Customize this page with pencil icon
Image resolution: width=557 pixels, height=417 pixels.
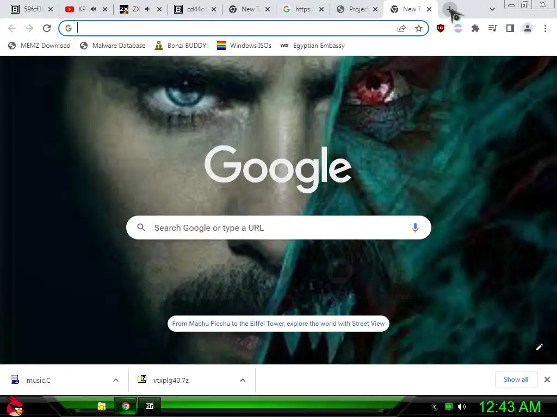coord(539,347)
